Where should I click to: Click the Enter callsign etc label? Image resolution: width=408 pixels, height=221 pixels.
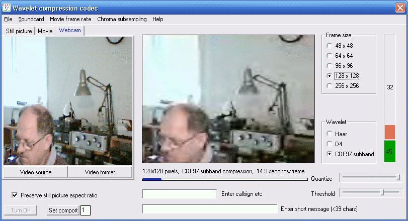coord(241,194)
